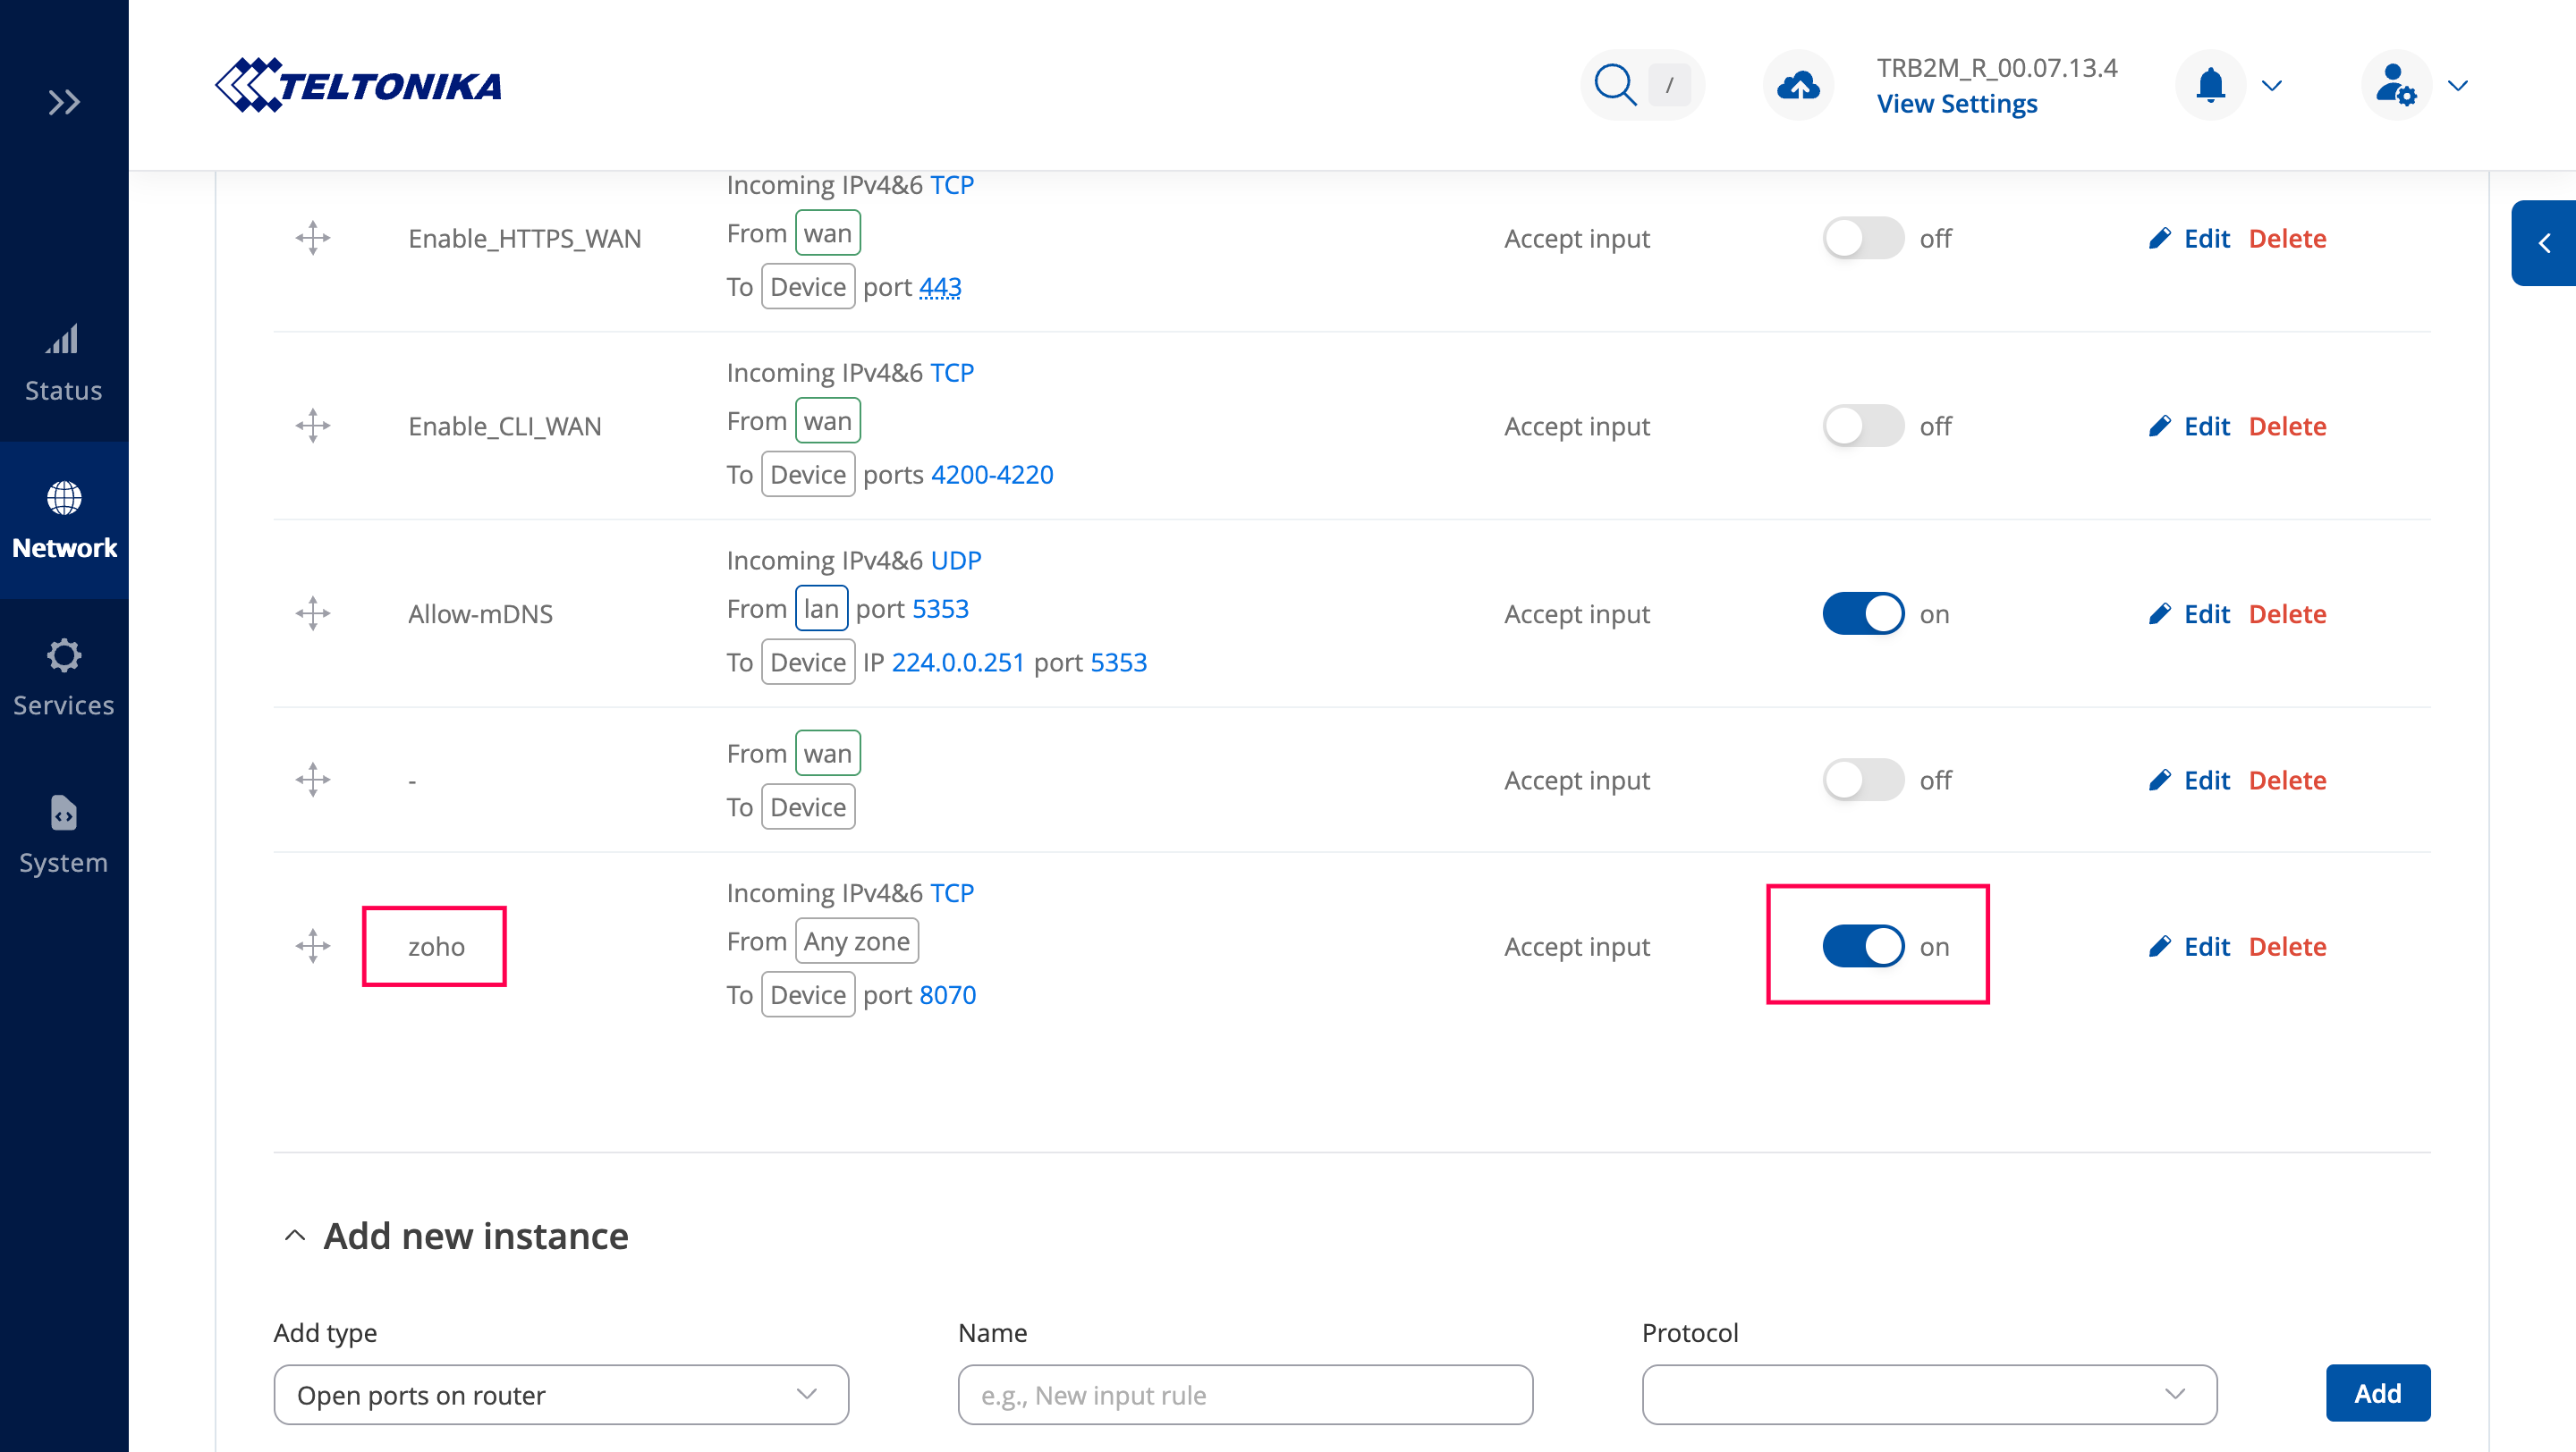The image size is (2576, 1452).
Task: Click the new rule Name input field
Action: point(1244,1394)
